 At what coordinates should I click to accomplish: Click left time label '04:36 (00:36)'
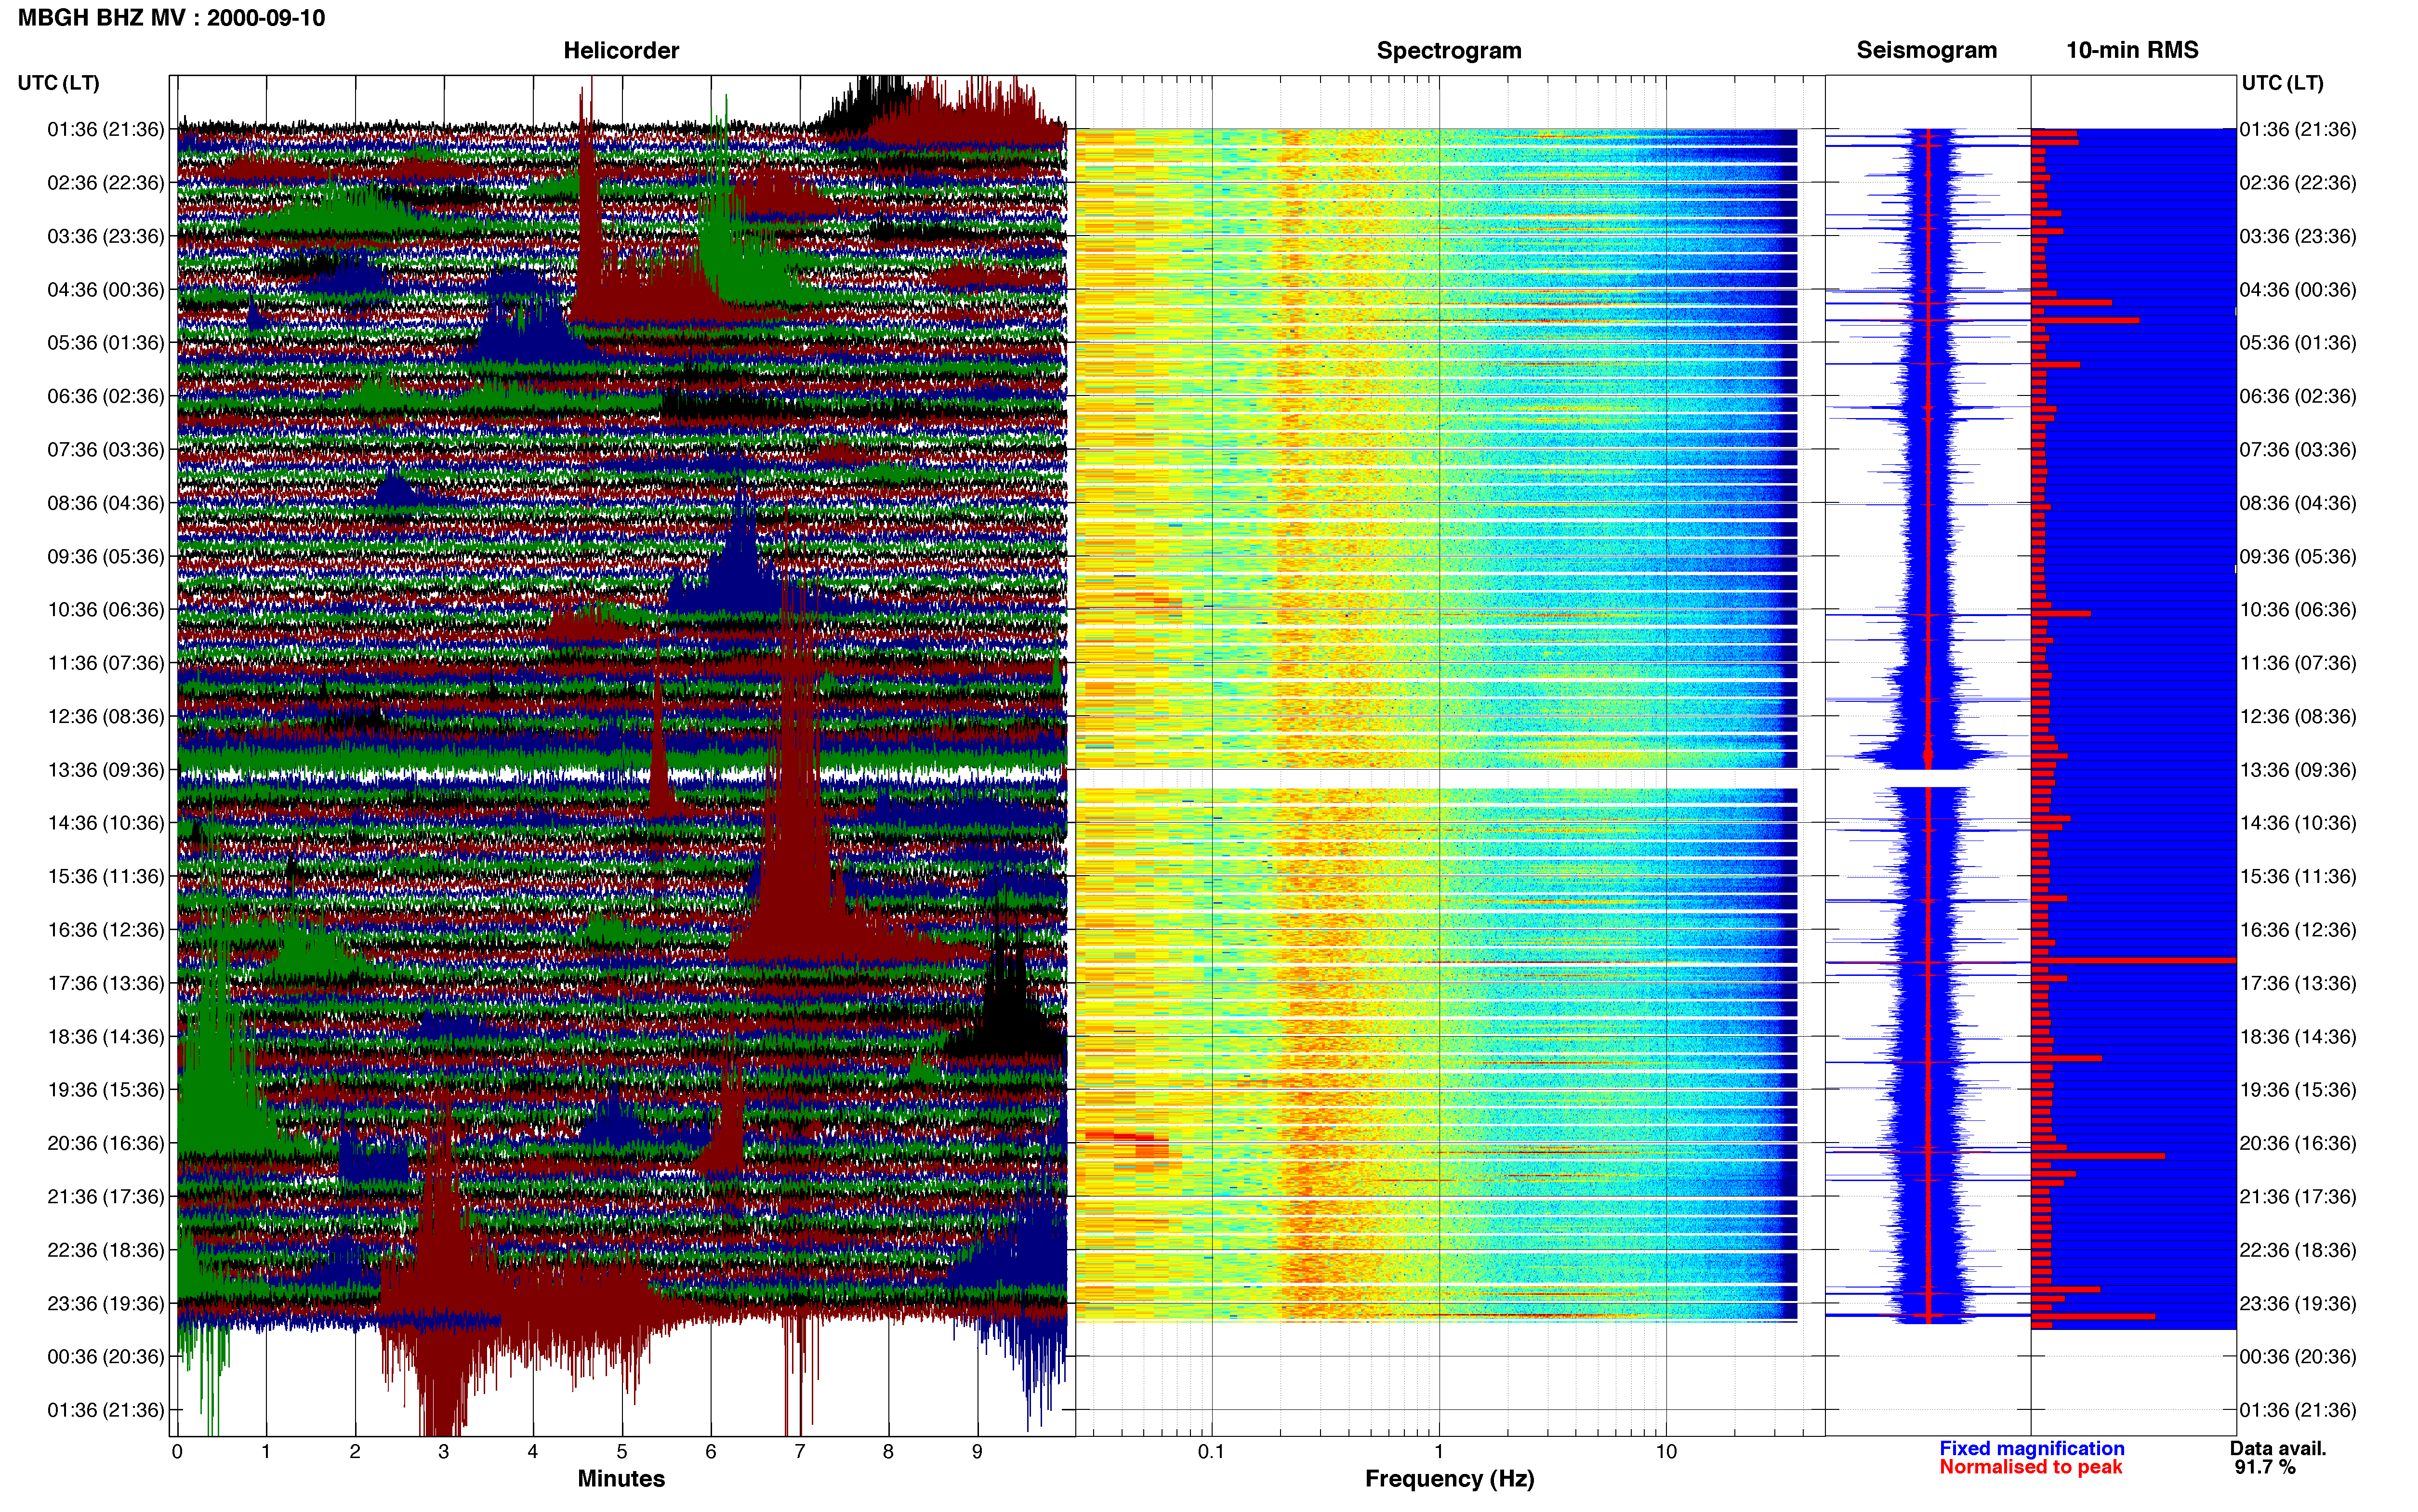click(106, 290)
